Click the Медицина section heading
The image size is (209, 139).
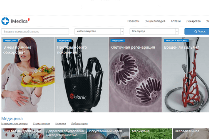point(12,118)
